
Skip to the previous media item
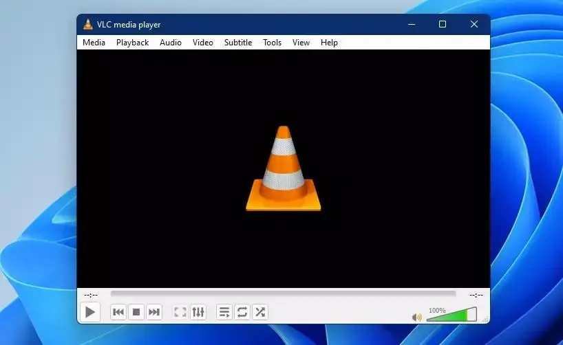click(118, 312)
